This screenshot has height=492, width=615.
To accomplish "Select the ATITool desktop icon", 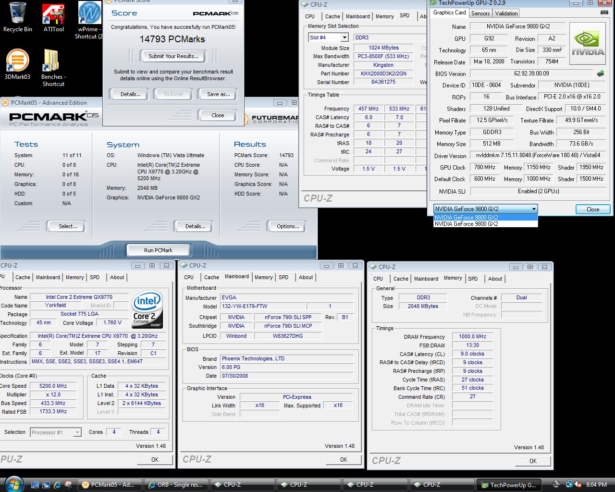I will click(x=53, y=18).
